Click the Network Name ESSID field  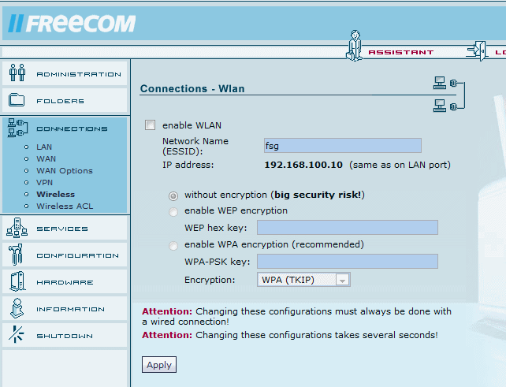342,145
